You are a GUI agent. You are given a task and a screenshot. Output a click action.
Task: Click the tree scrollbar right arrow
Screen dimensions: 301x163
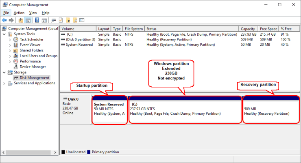(x=55, y=152)
